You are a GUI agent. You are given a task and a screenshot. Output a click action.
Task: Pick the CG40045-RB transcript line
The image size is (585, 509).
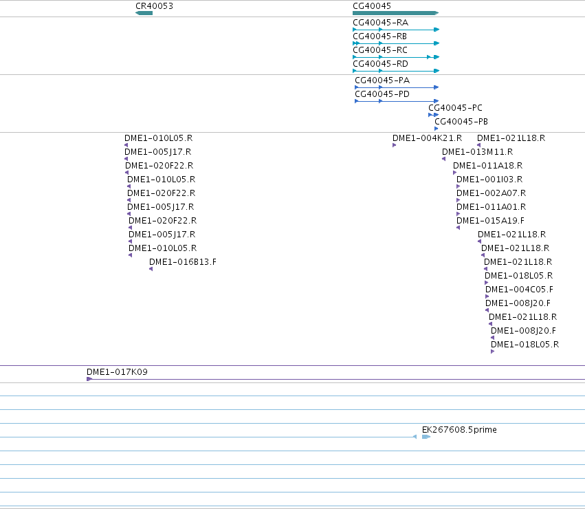(x=396, y=43)
